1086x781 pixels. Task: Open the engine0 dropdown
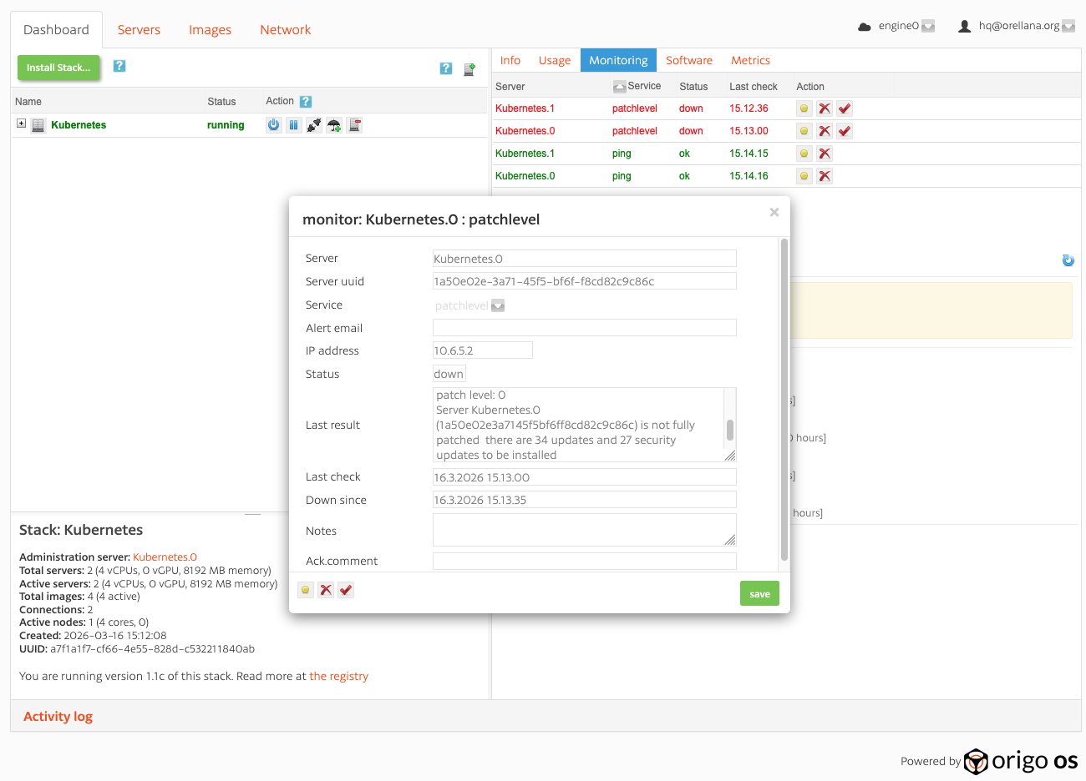coord(927,27)
